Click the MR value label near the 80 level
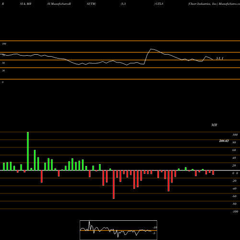 [x=224, y=141]
